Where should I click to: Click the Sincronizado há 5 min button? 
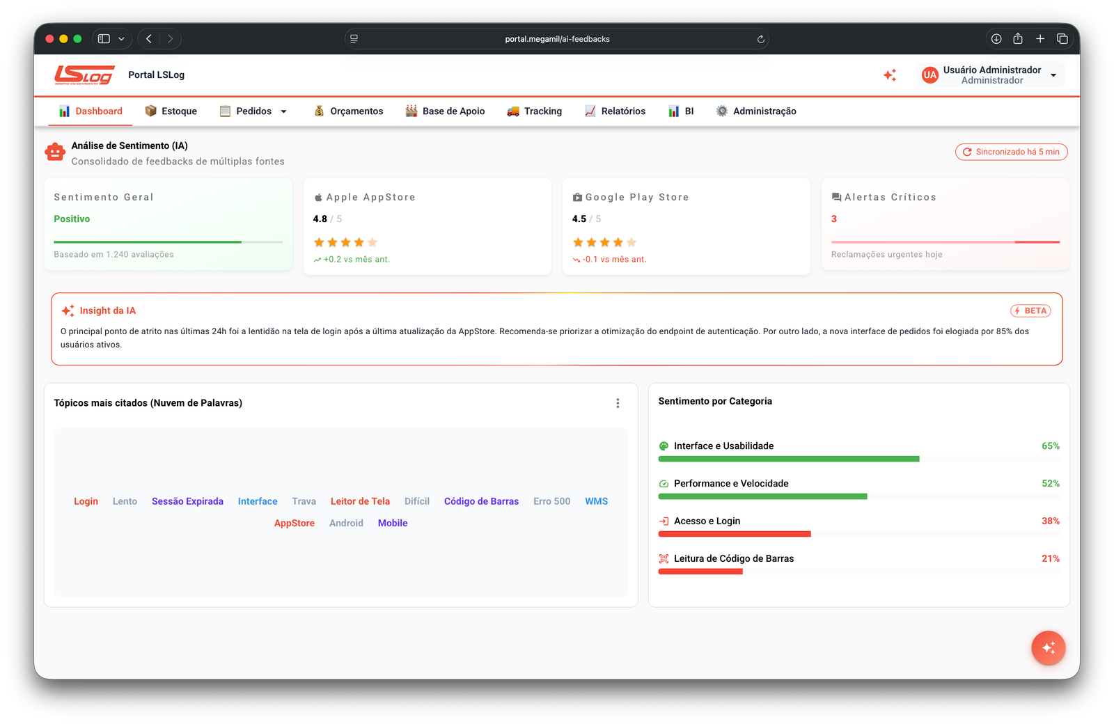click(1011, 152)
